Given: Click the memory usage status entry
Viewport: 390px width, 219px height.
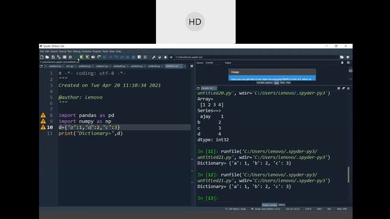Looking at the screenshot, I should pos(342,209).
